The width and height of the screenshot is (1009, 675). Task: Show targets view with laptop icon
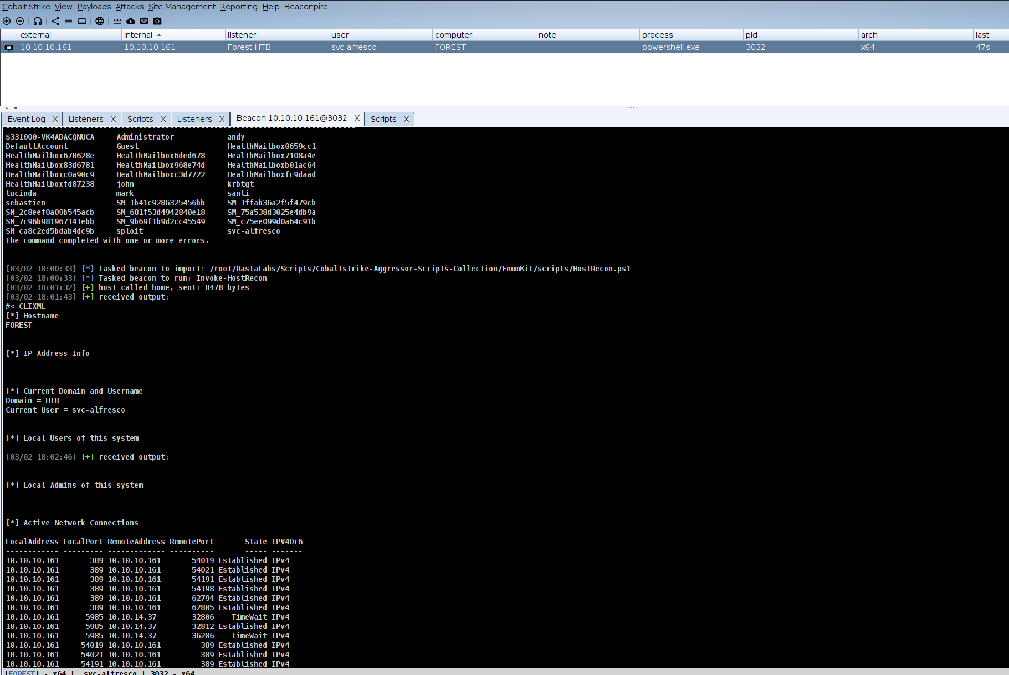(x=82, y=21)
